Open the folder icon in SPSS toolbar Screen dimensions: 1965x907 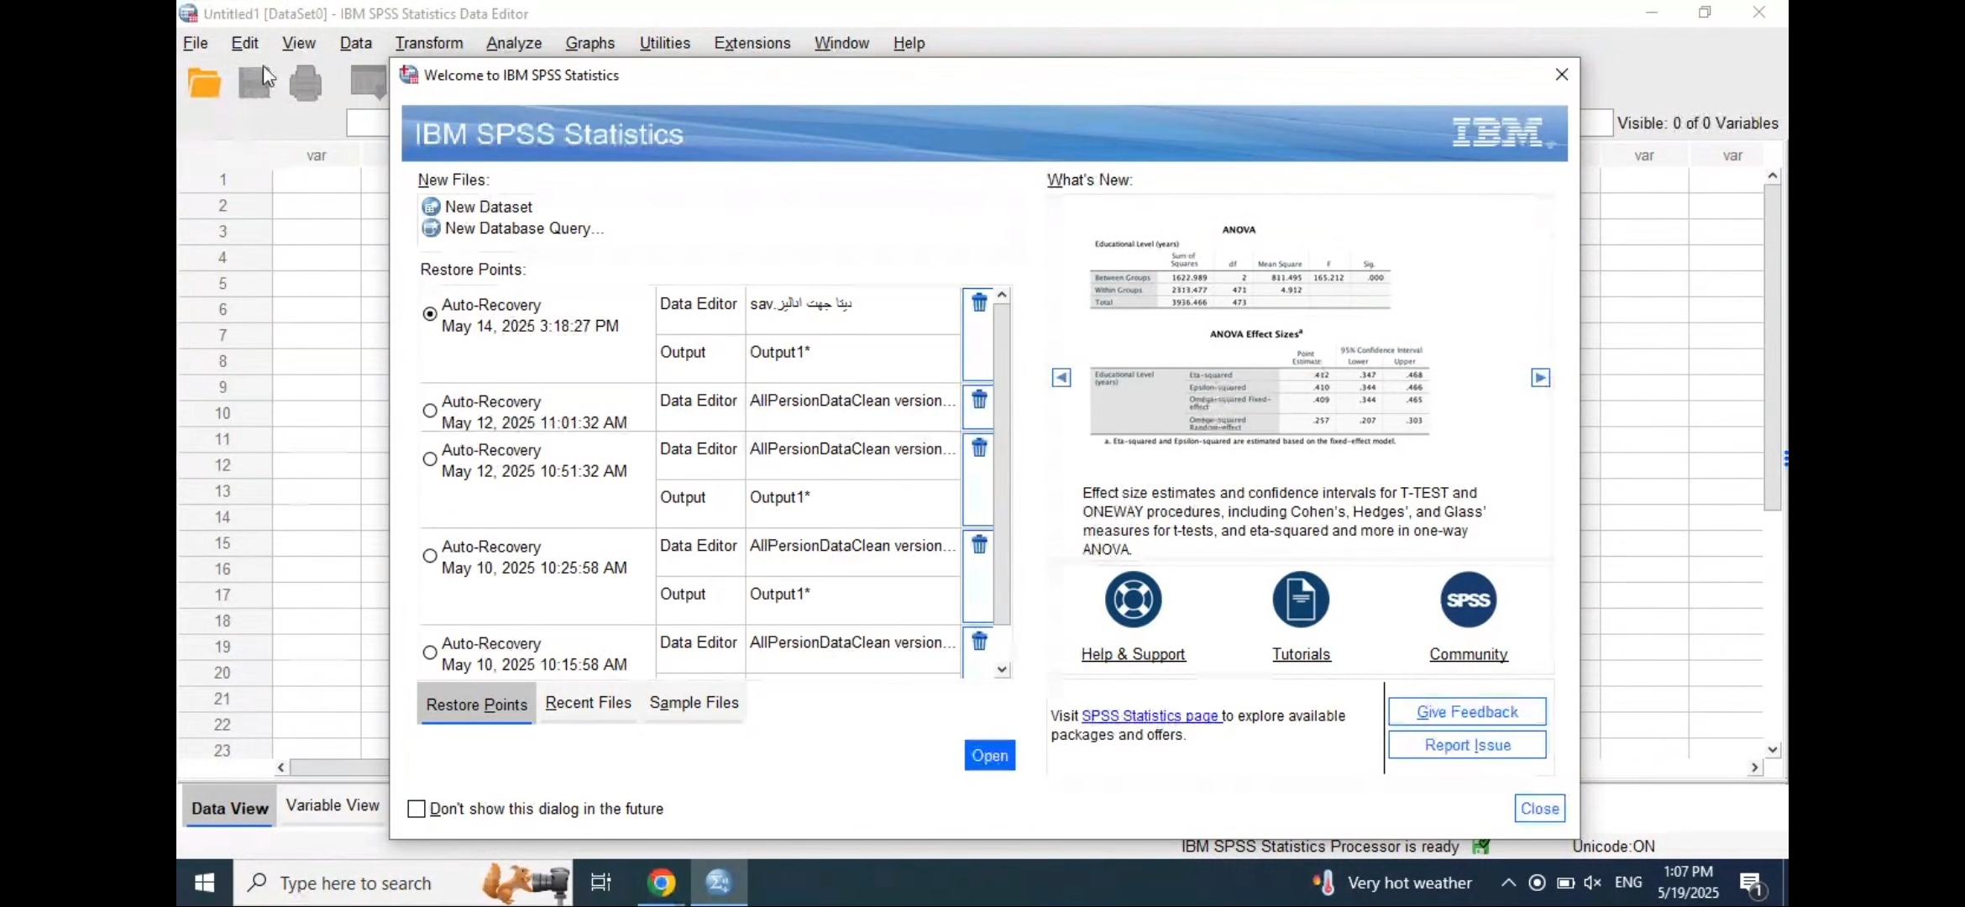point(204,83)
